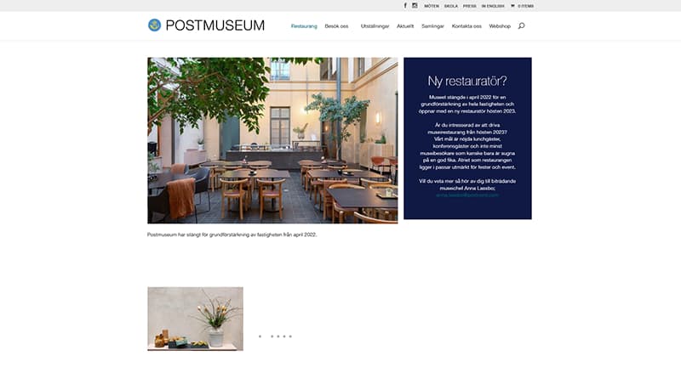
Task: Select the flower vase thumbnail image
Action: tap(196, 319)
